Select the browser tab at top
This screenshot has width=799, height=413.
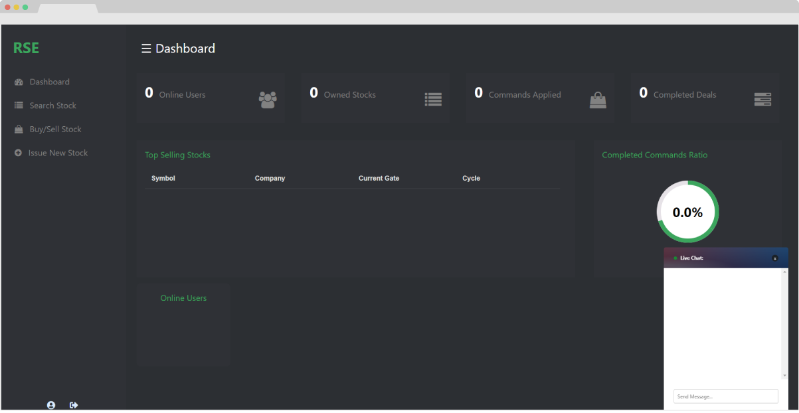tap(68, 8)
